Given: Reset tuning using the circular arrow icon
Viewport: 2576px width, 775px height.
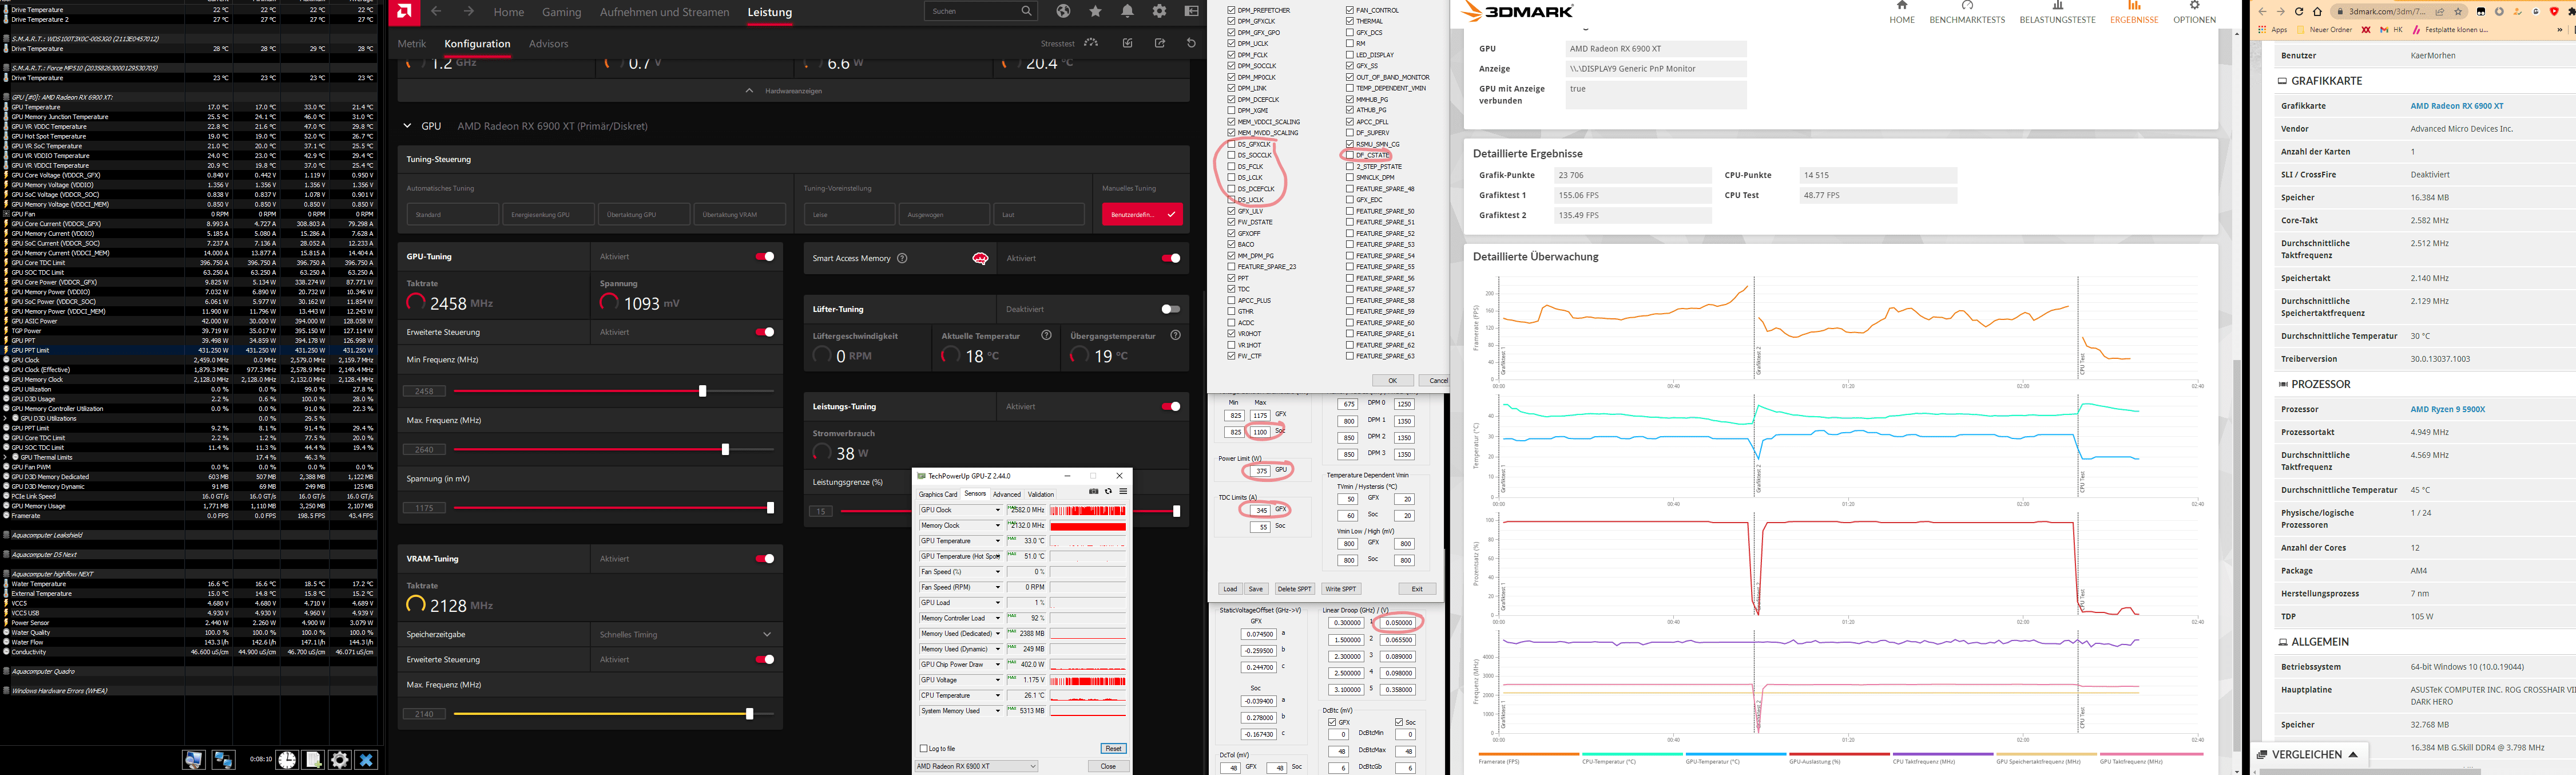Looking at the screenshot, I should pos(1191,43).
